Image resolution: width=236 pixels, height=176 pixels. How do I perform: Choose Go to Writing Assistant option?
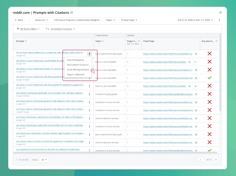click(78, 70)
